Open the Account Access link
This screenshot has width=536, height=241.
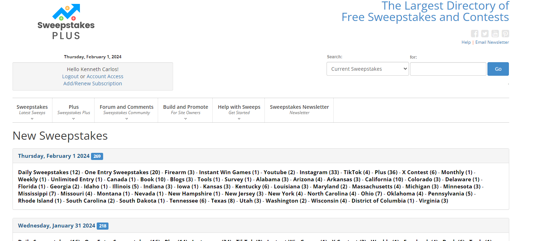(105, 76)
